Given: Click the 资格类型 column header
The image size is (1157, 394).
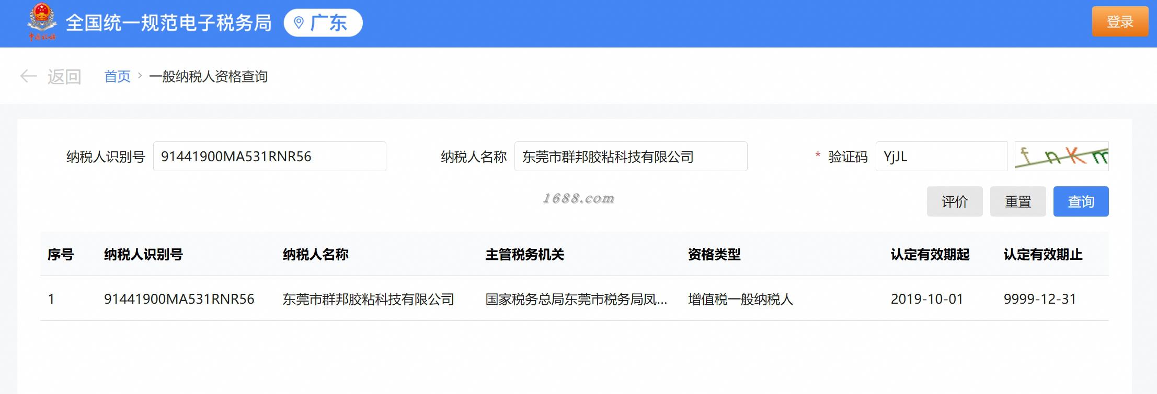Looking at the screenshot, I should tap(714, 254).
